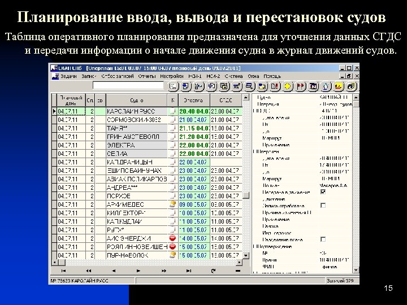Collapse the Оперплан group in details panel
Screen dimensions: 407x305
(x=254, y=151)
